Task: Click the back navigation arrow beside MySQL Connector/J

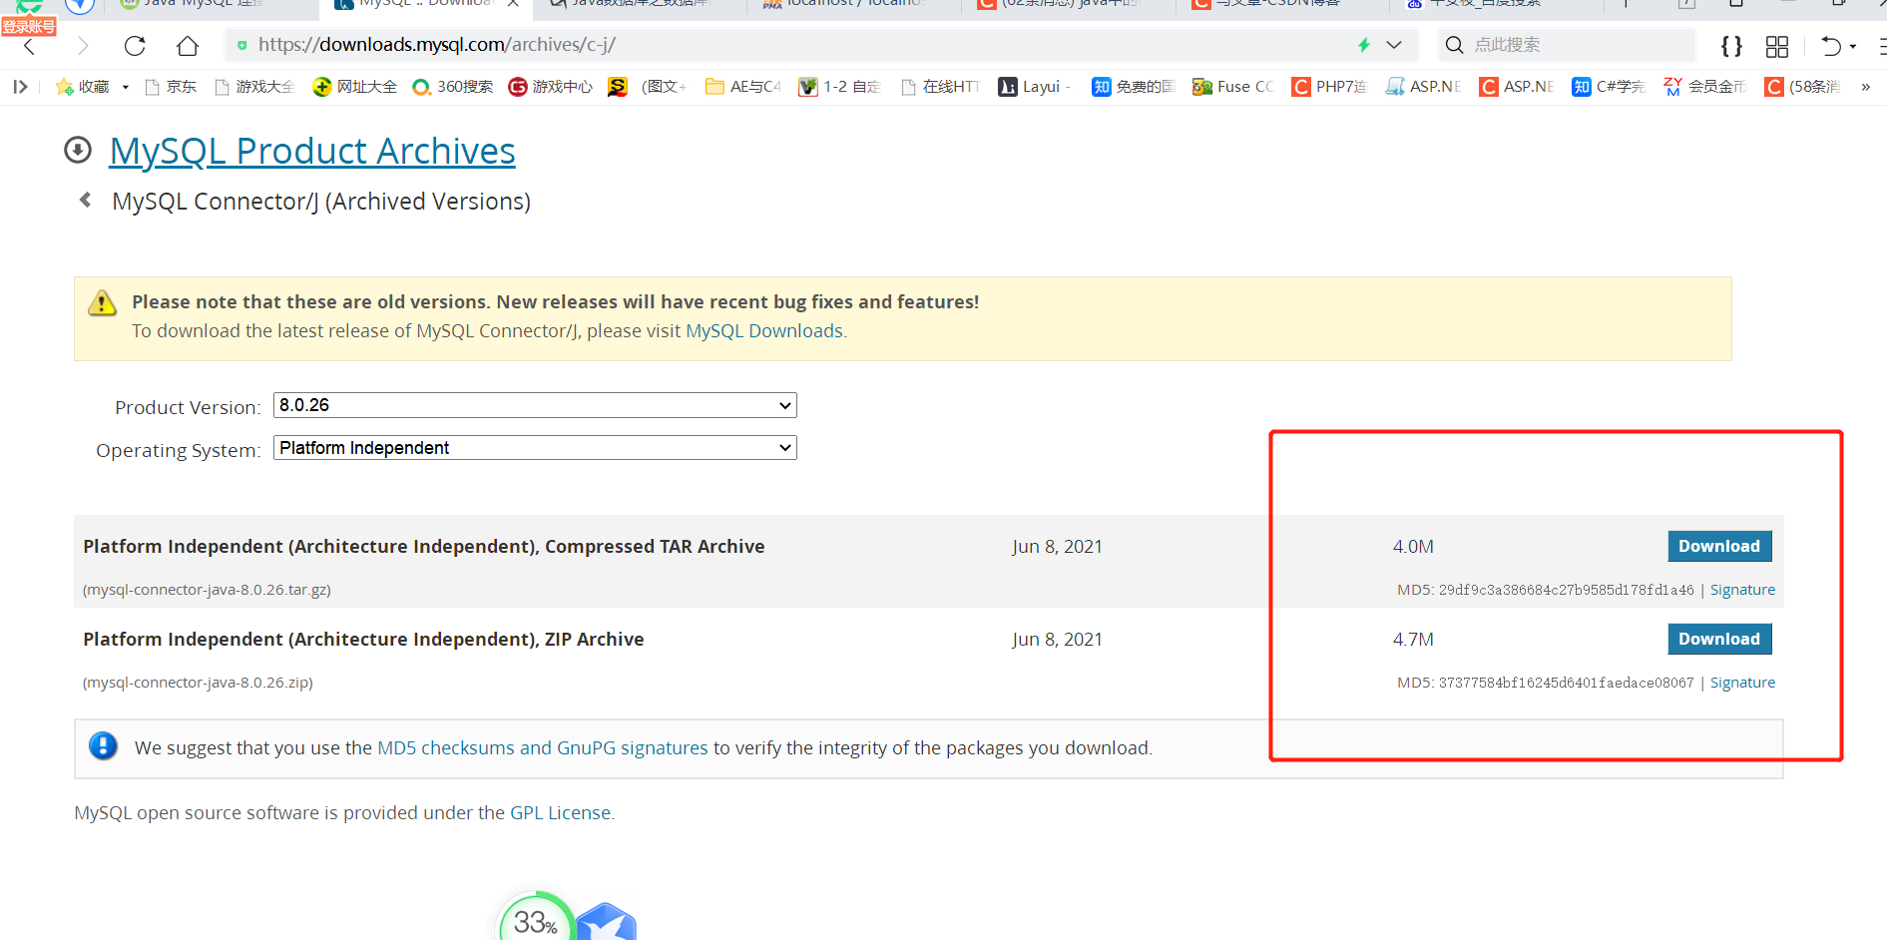Action: (x=85, y=200)
